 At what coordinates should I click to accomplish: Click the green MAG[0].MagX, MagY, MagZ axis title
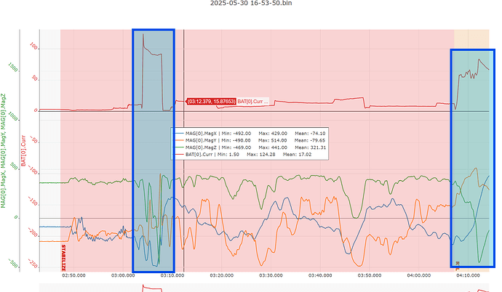click(4, 150)
